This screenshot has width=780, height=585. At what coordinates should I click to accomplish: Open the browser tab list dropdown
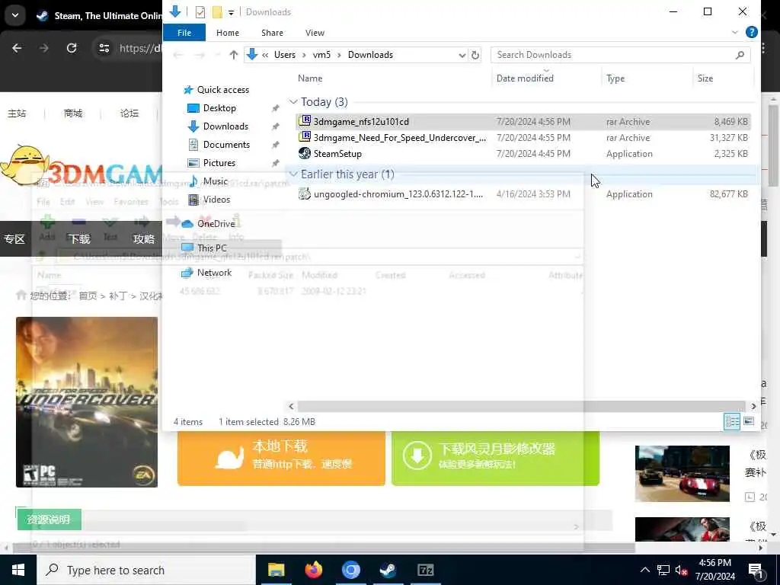[15, 15]
